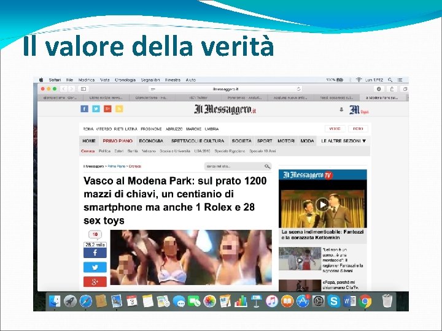Viewport: 442px width, 331px height.
Task: Open the Segnalibri menu
Action: click(150, 80)
